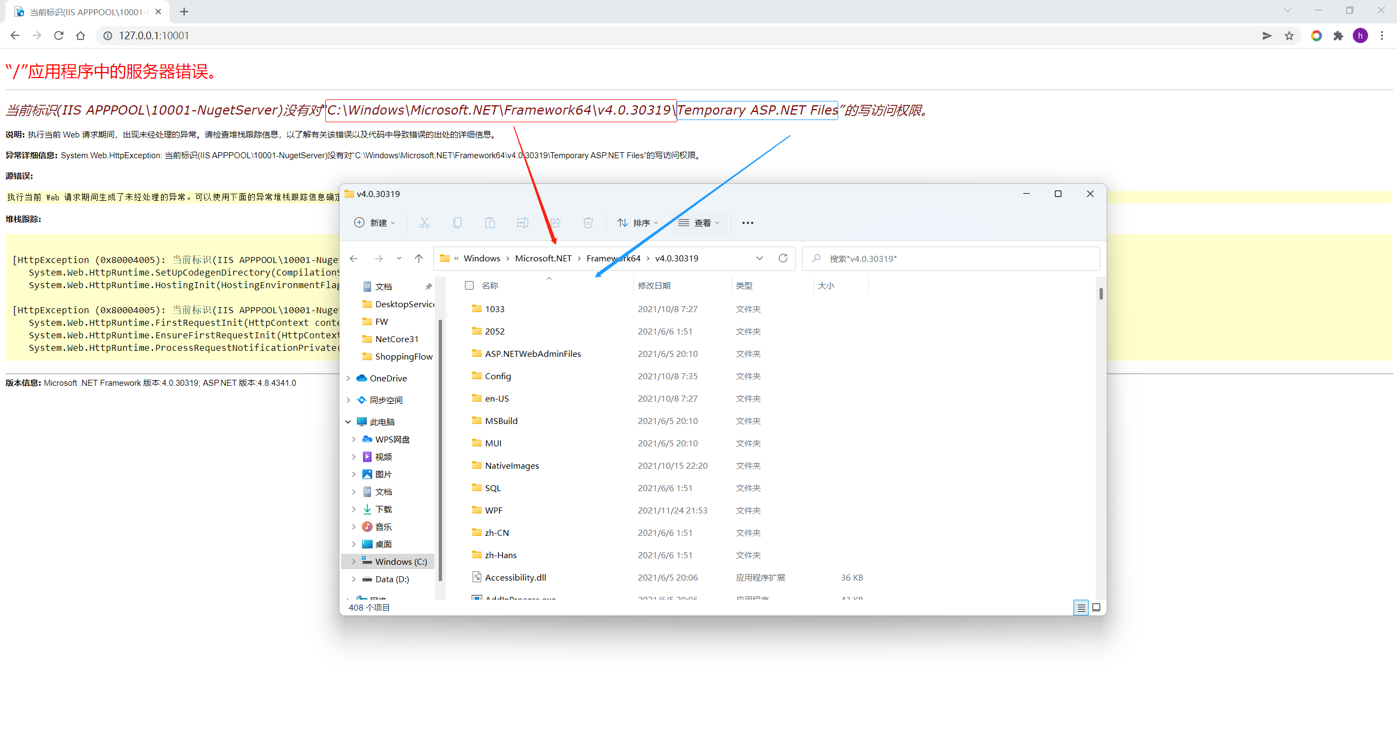Open the 查看 (View) dropdown
The width and height of the screenshot is (1397, 753).
click(x=699, y=223)
